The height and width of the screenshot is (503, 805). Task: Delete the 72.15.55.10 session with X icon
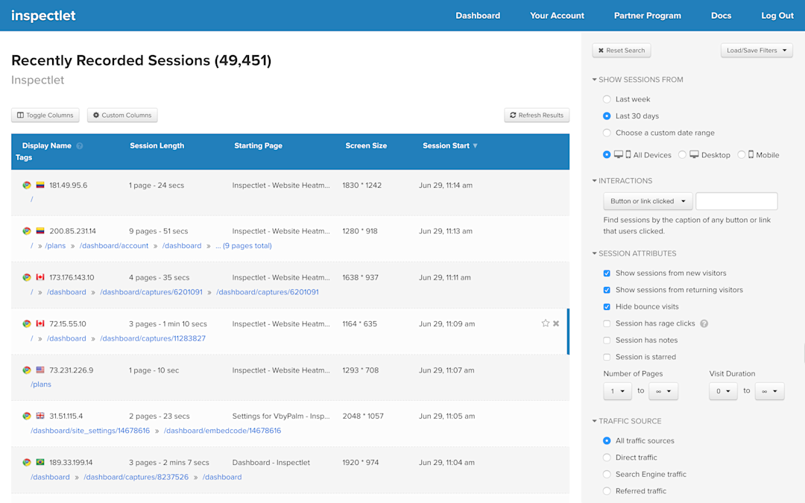pyautogui.click(x=556, y=323)
